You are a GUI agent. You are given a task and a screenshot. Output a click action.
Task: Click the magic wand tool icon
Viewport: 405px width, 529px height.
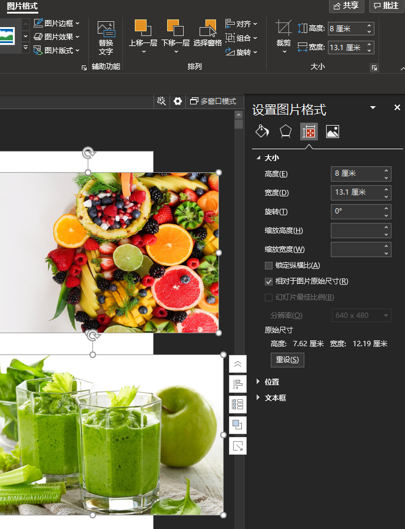161,101
